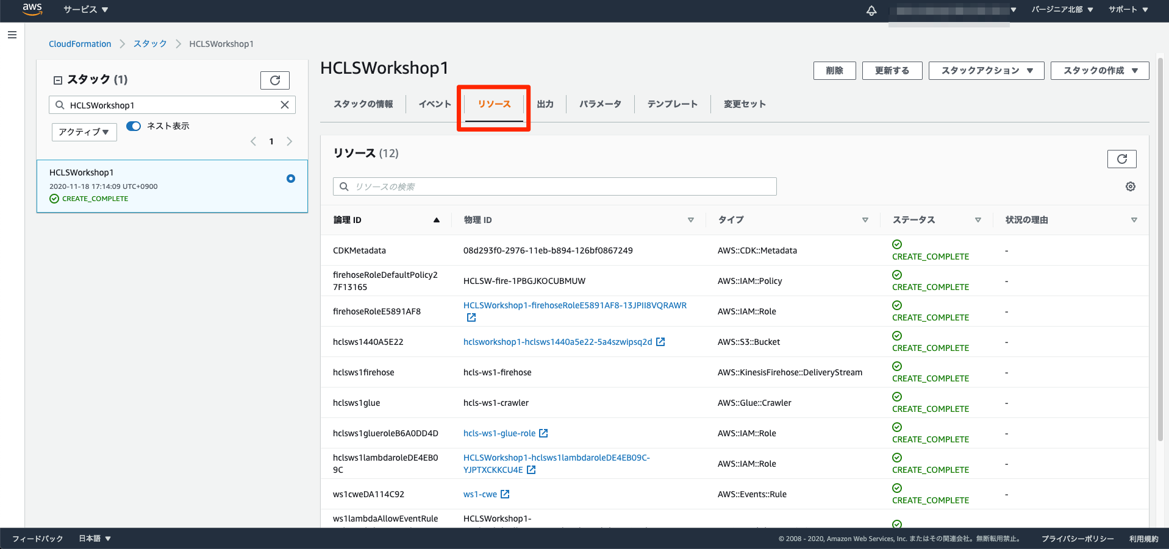Open the N. Virginia region dropdown
Viewport: 1169px width, 549px height.
tap(1062, 10)
